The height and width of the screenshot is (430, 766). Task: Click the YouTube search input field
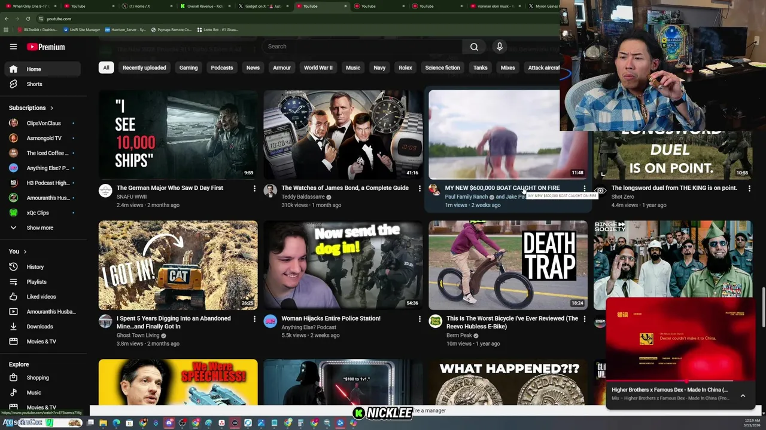[362, 47]
